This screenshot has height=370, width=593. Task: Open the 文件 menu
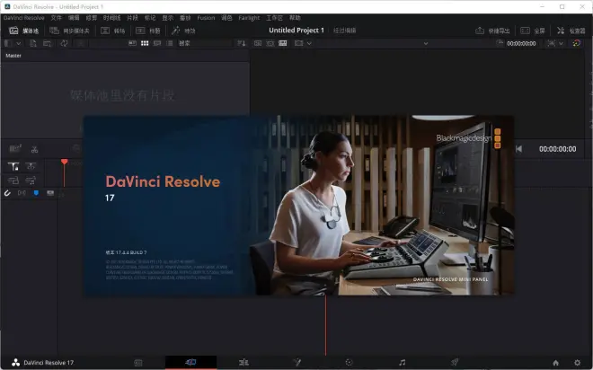point(57,17)
